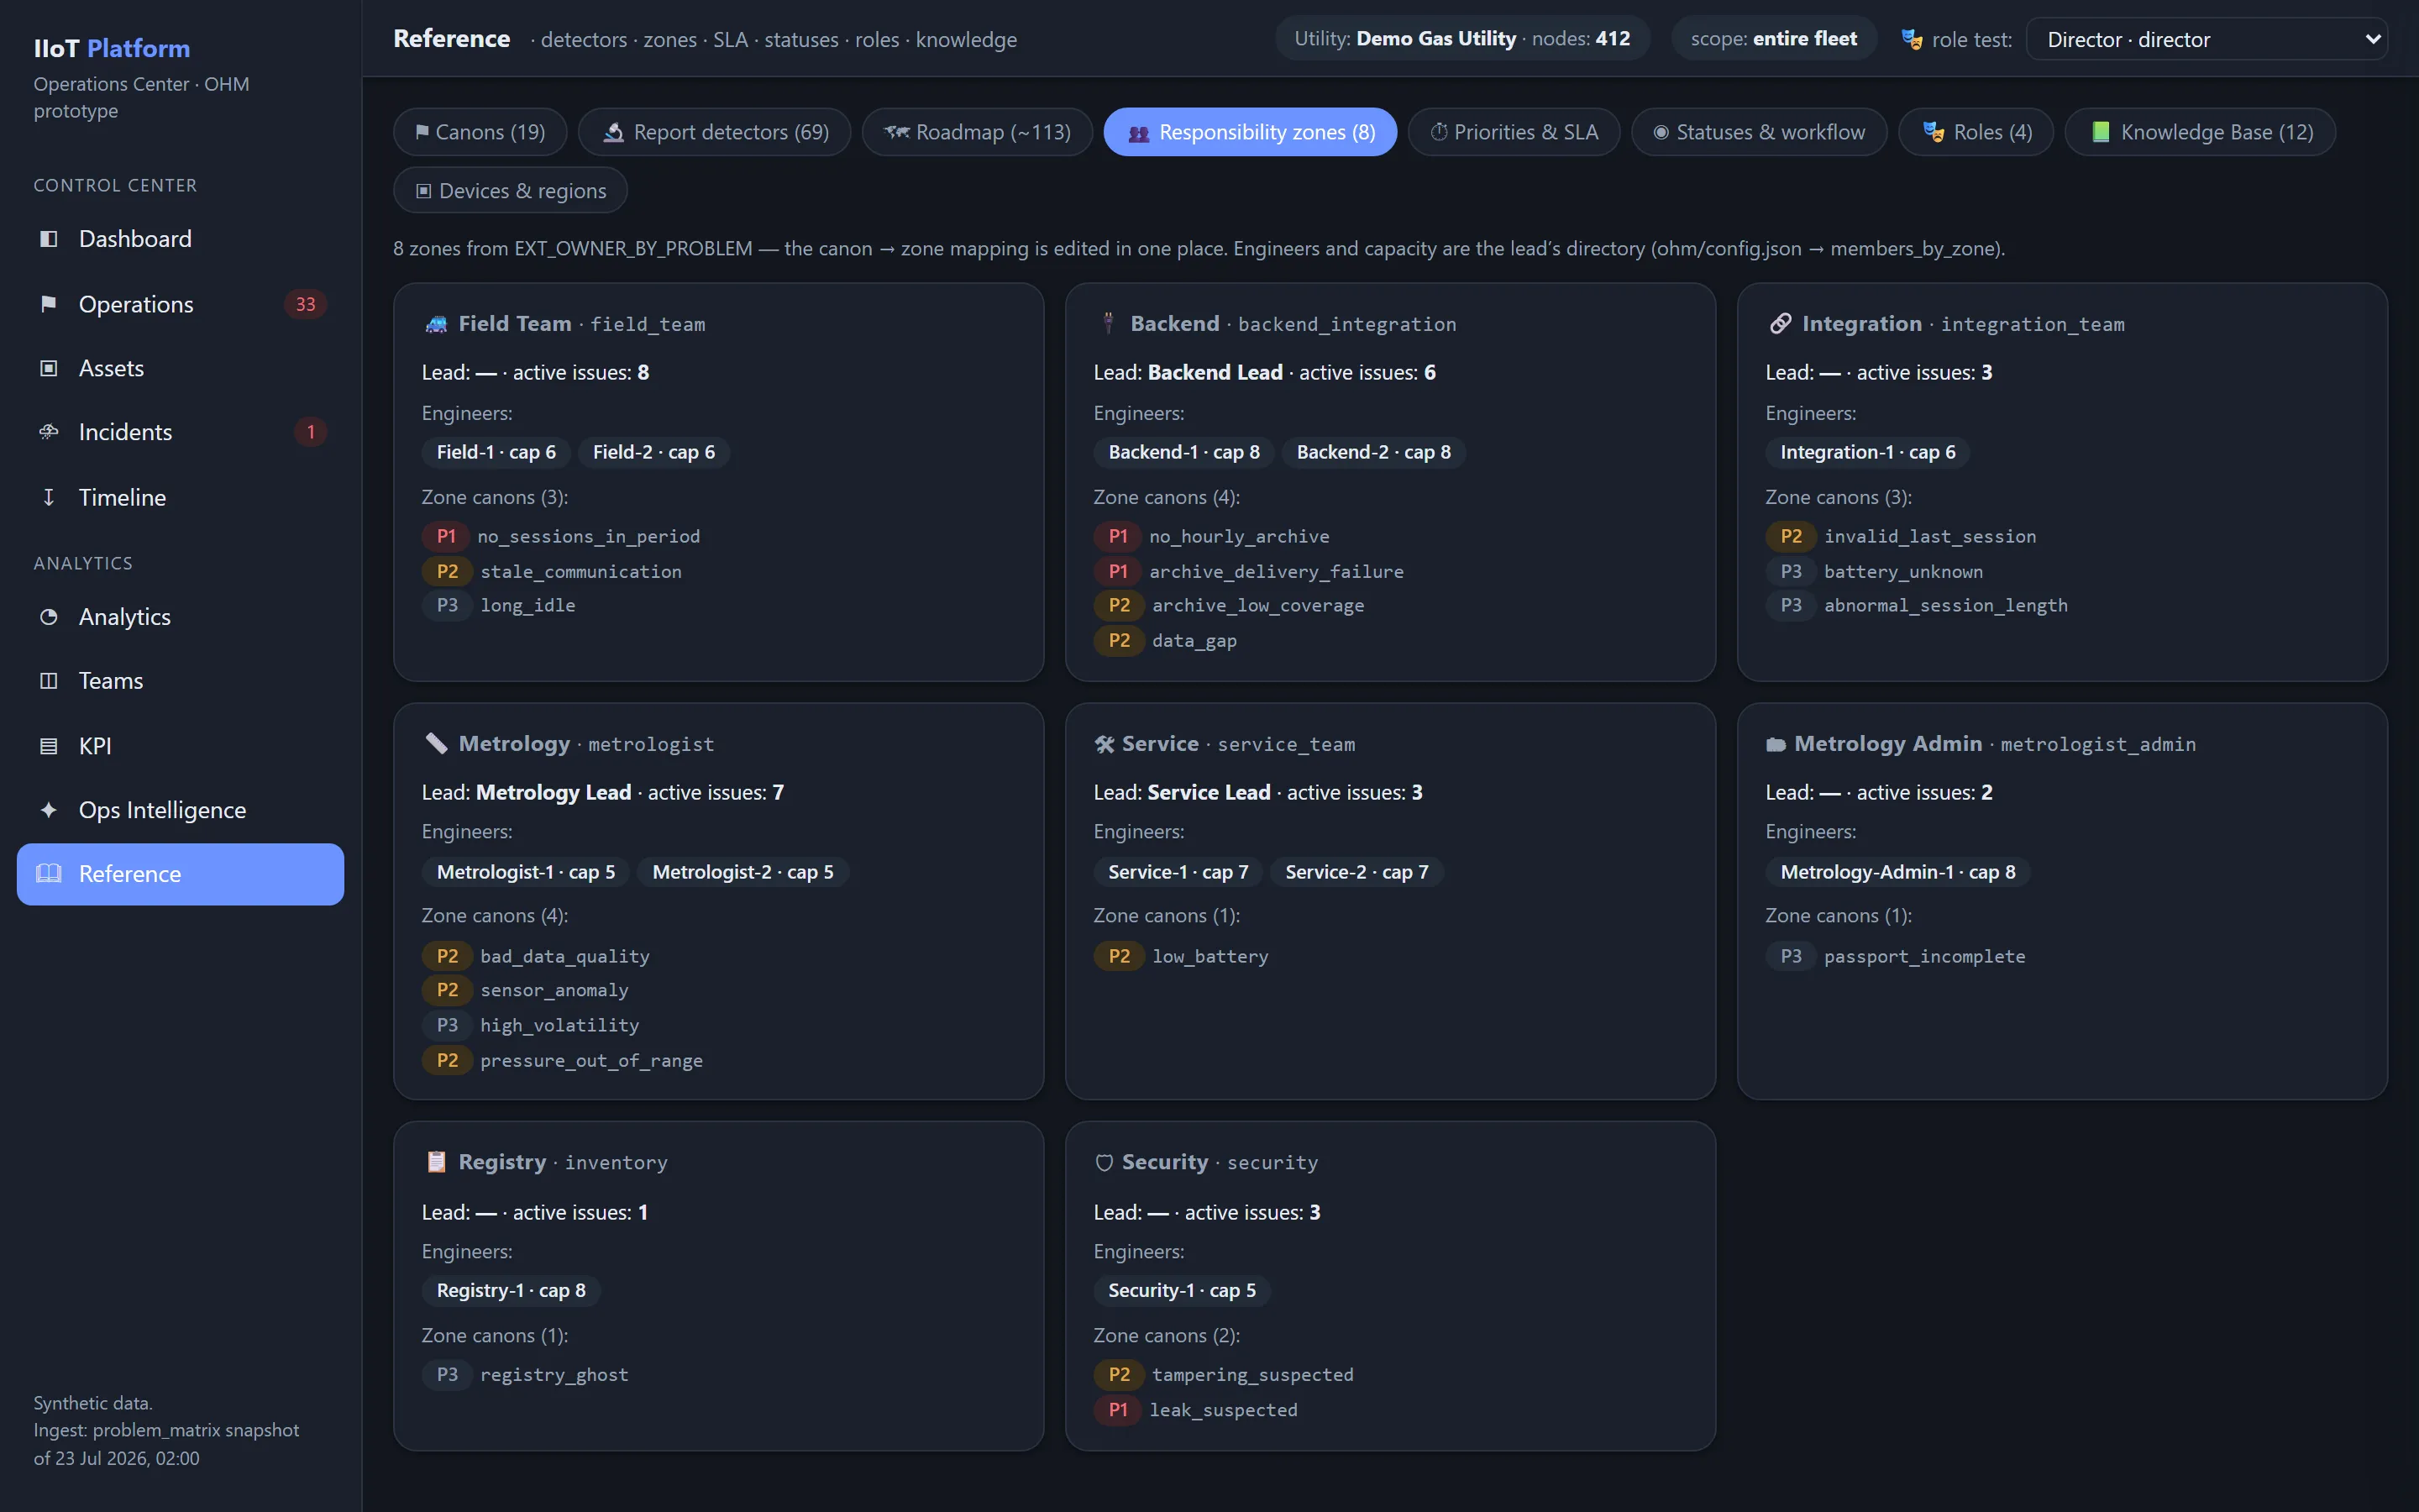The image size is (2419, 1512).
Task: Click the Teams sidebar icon
Action: point(48,681)
